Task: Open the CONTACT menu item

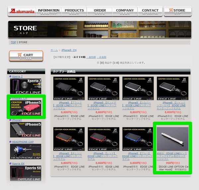Action: point(150,11)
